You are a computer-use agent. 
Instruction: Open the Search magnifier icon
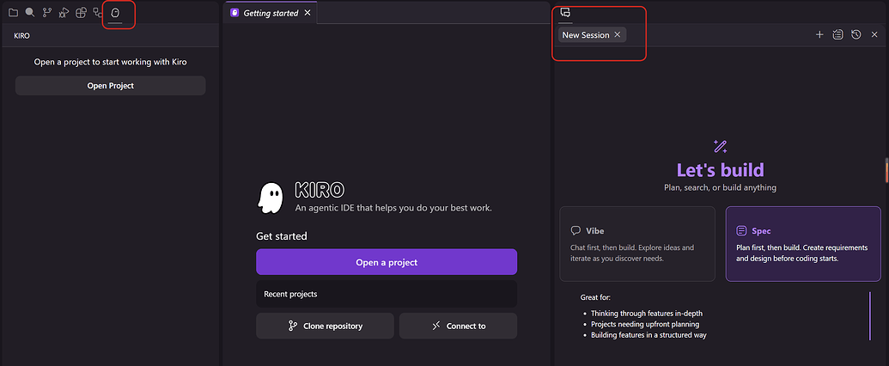pyautogui.click(x=30, y=12)
